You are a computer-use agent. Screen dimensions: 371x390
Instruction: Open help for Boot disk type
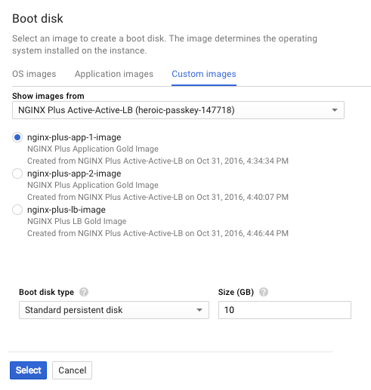pos(84,292)
